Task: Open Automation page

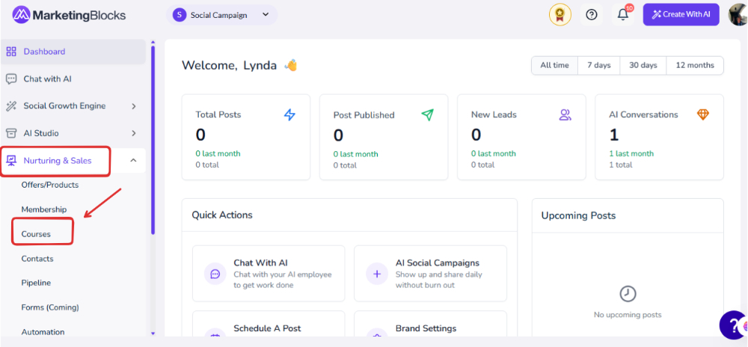Action: [43, 332]
